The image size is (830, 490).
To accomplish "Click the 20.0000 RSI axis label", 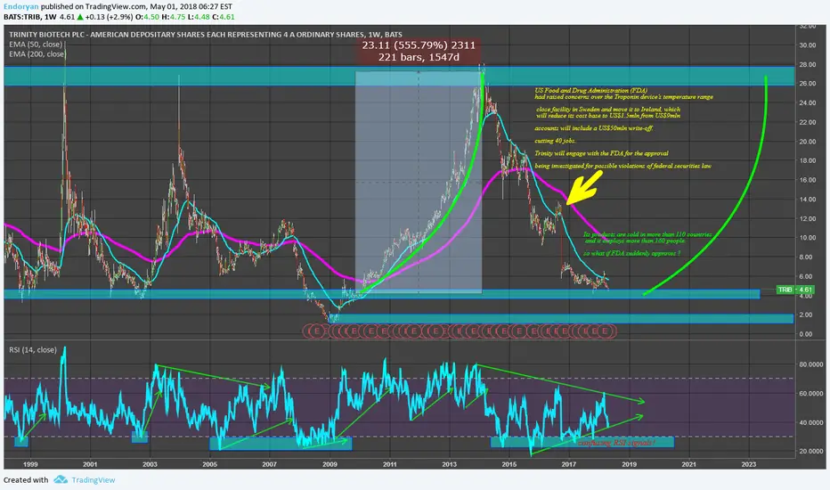I will click(811, 452).
